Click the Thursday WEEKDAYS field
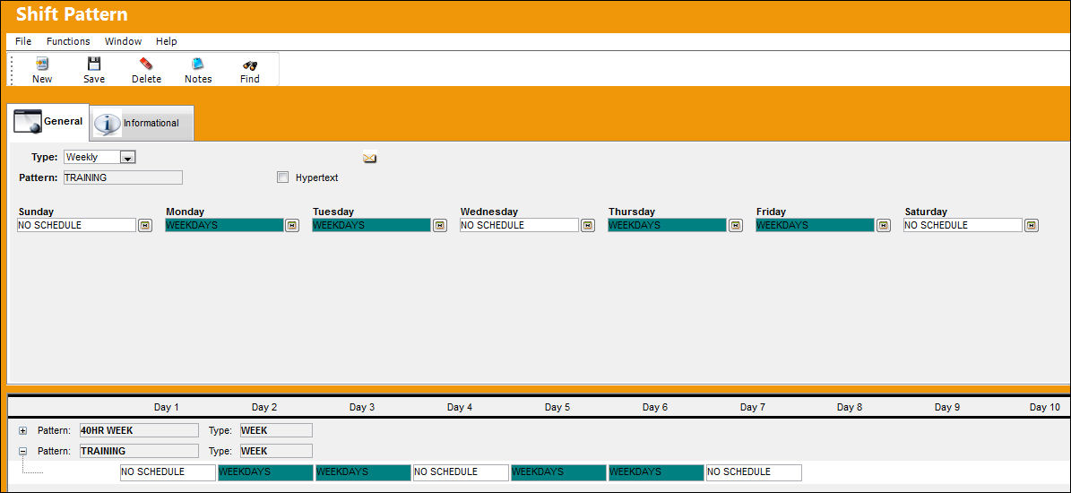The height and width of the screenshot is (493, 1071). coord(667,225)
